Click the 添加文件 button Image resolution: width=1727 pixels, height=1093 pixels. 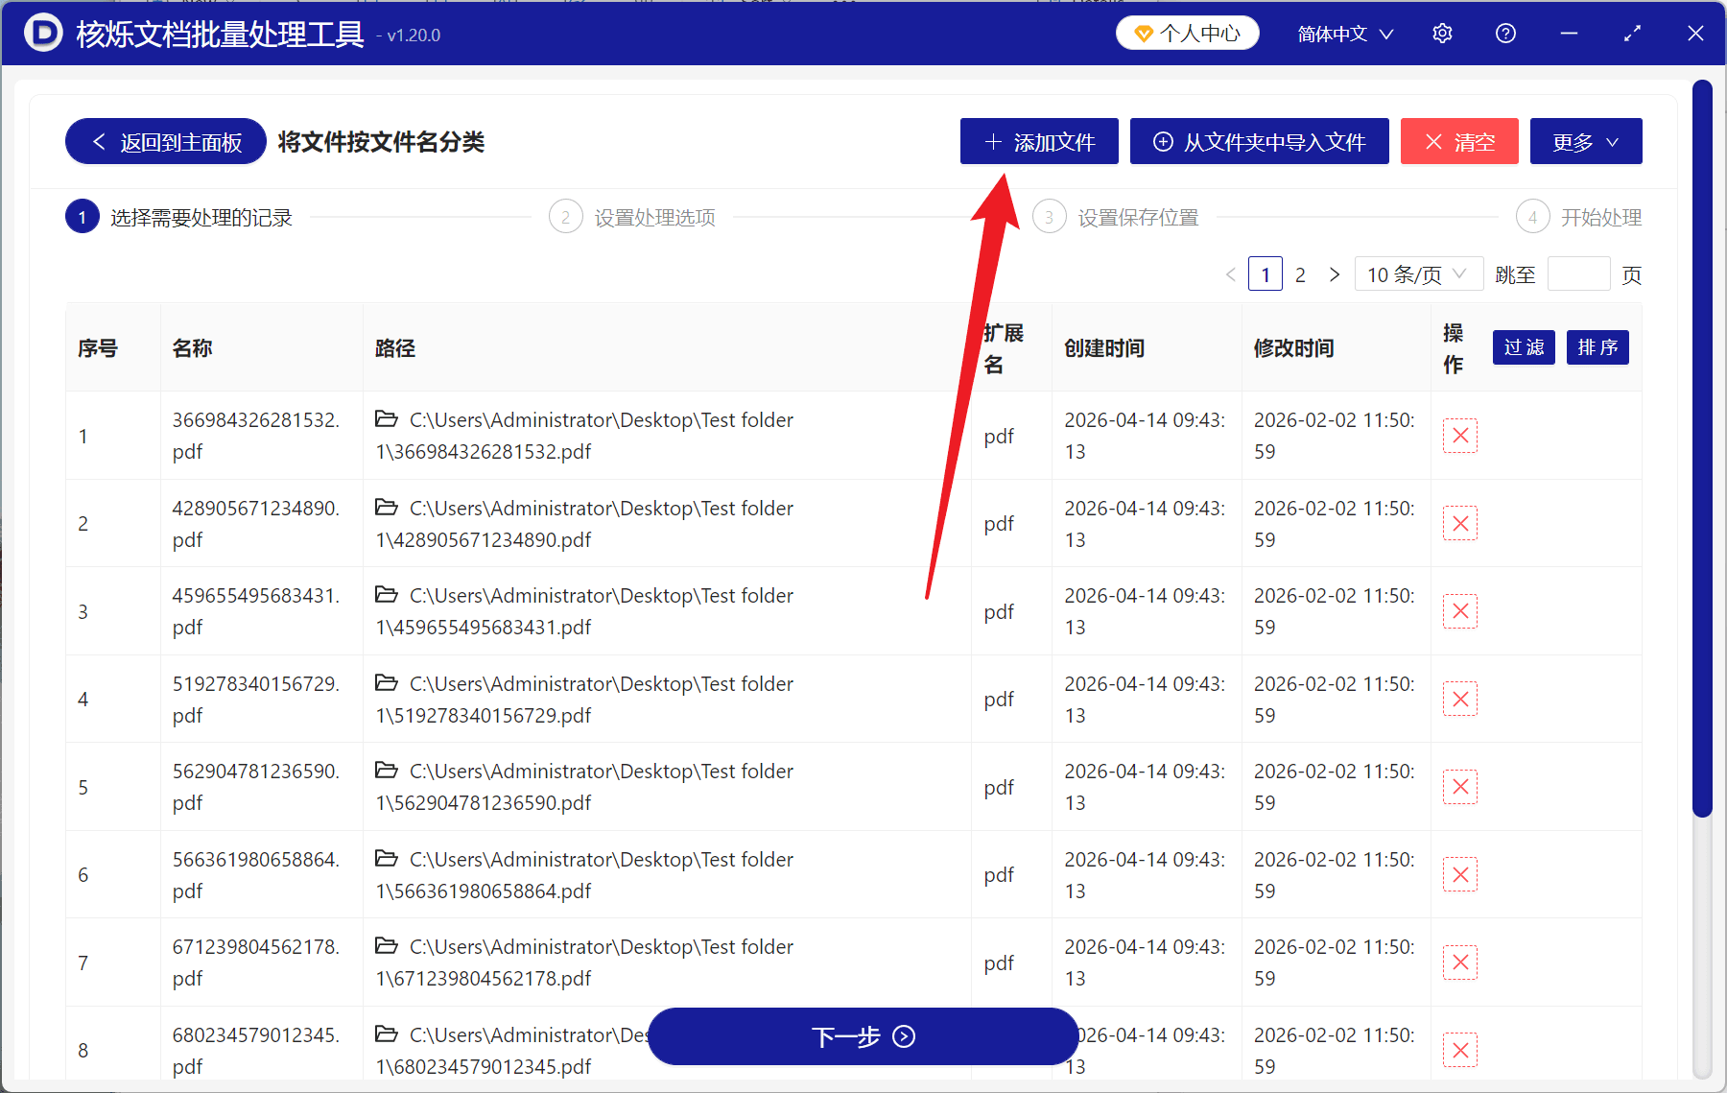(x=1038, y=141)
